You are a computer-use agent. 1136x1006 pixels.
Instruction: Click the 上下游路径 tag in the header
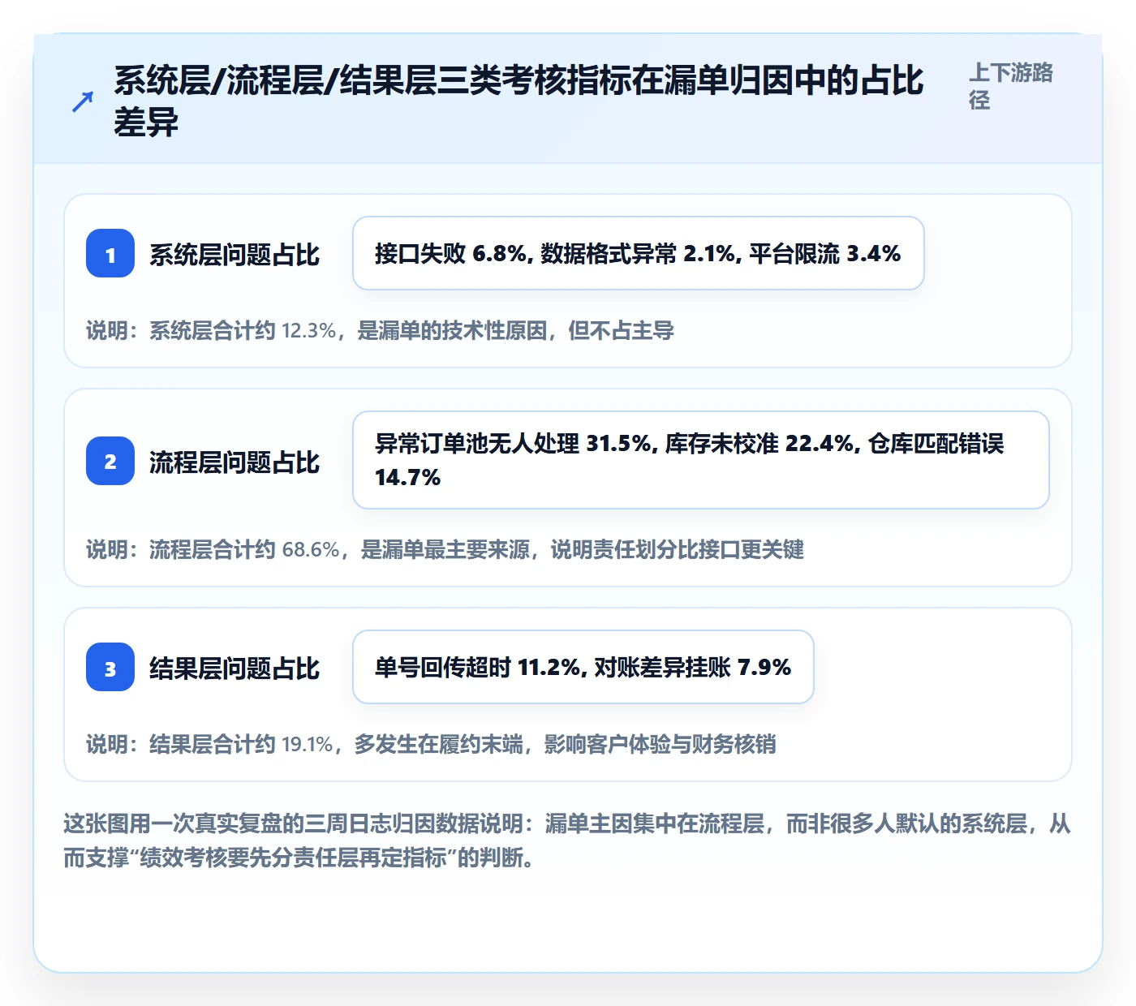click(1011, 86)
